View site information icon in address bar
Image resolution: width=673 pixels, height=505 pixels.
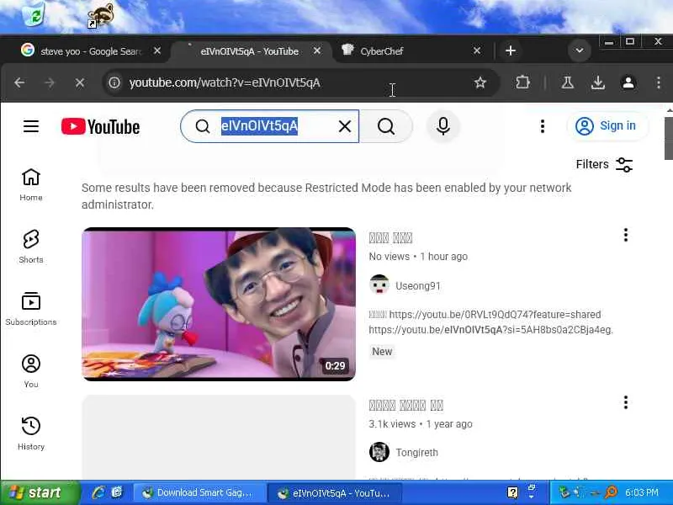click(x=114, y=82)
